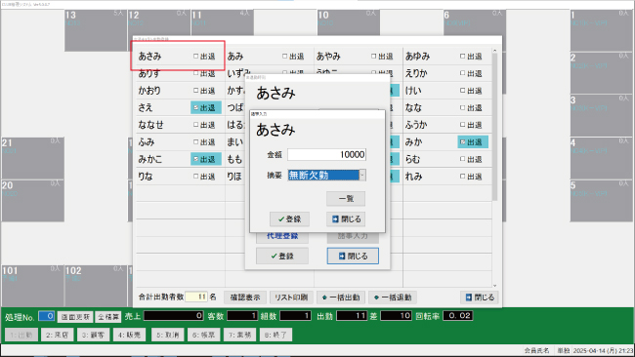
Task: Click the 画面更新 button
Action: 75,317
